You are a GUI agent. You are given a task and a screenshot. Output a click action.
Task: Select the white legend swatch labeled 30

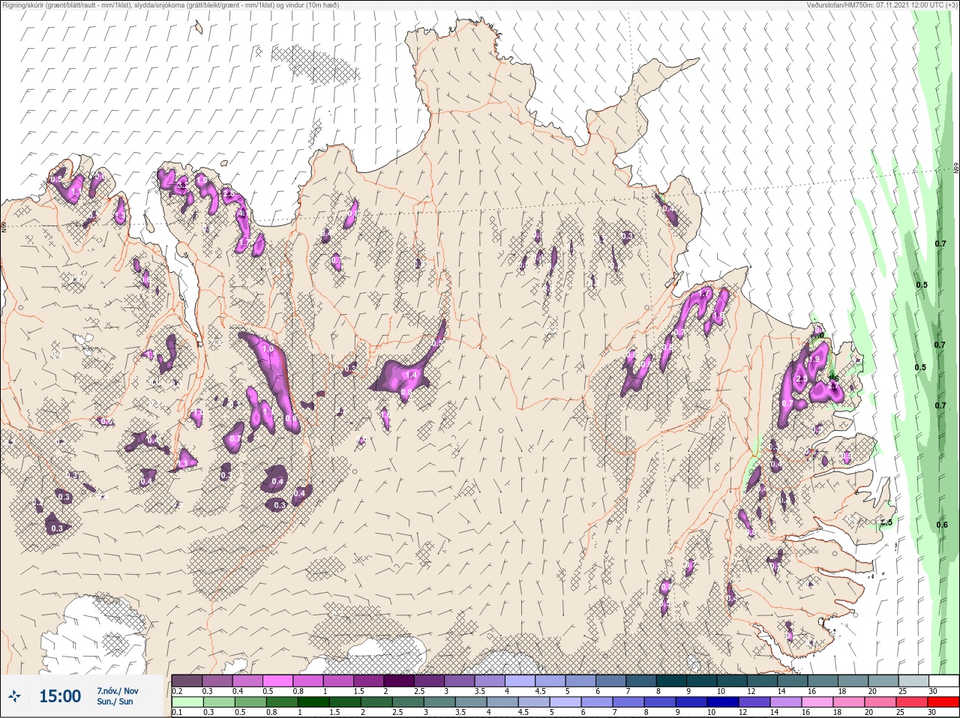[943, 681]
